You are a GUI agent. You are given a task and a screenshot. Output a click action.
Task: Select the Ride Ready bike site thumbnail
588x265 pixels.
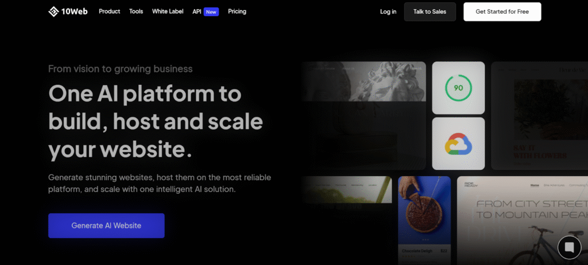[523, 220]
